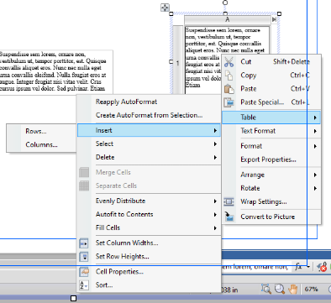This screenshot has width=331, height=303.
Task: Open the Autofit to Contents submenu
Action: pos(149,214)
